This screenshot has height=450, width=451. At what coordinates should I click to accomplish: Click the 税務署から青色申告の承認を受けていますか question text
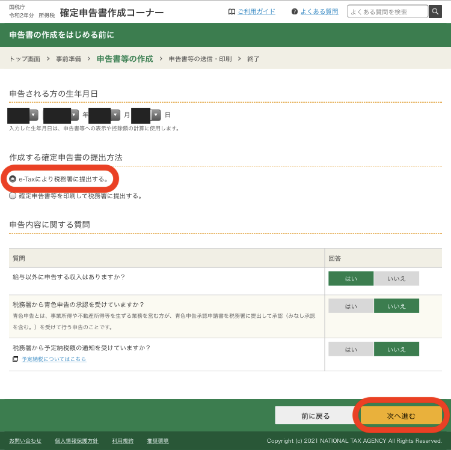tap(78, 305)
